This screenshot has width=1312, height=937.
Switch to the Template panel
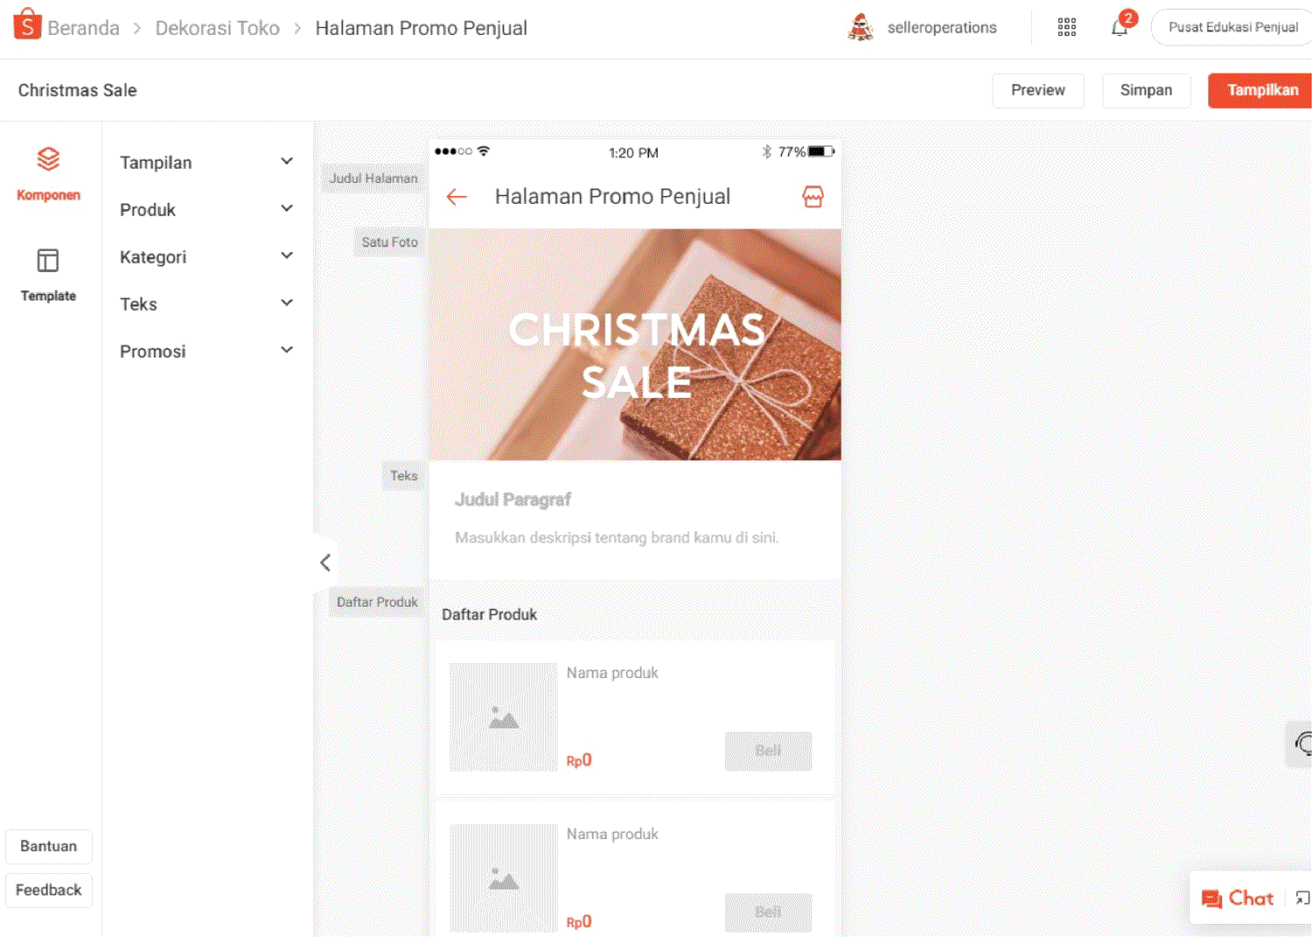click(x=48, y=273)
